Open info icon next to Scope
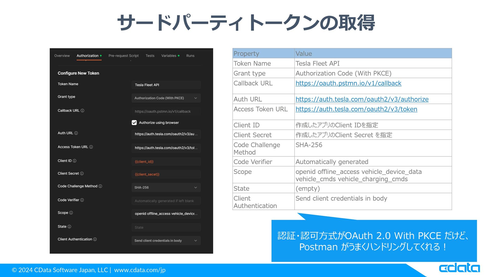The image size is (492, 277). [x=71, y=213]
